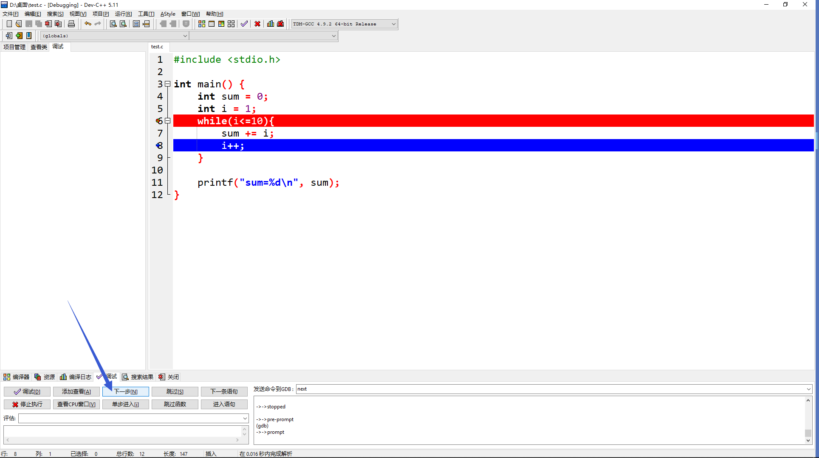
Task: Click the Compile icon with colored squares
Action: click(201, 24)
